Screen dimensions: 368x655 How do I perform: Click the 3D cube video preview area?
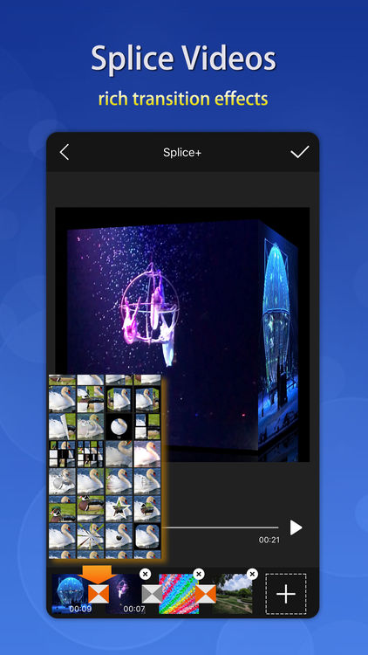pos(182,334)
